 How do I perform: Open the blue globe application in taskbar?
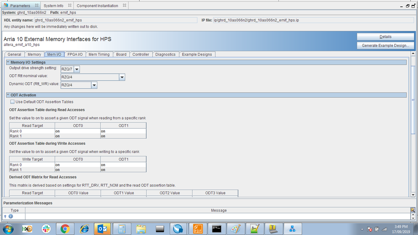tap(178, 229)
